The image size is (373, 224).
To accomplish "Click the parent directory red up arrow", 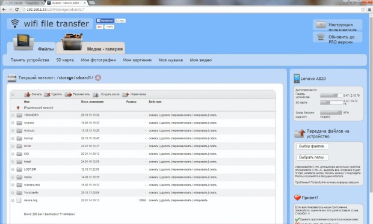I will [18, 107].
